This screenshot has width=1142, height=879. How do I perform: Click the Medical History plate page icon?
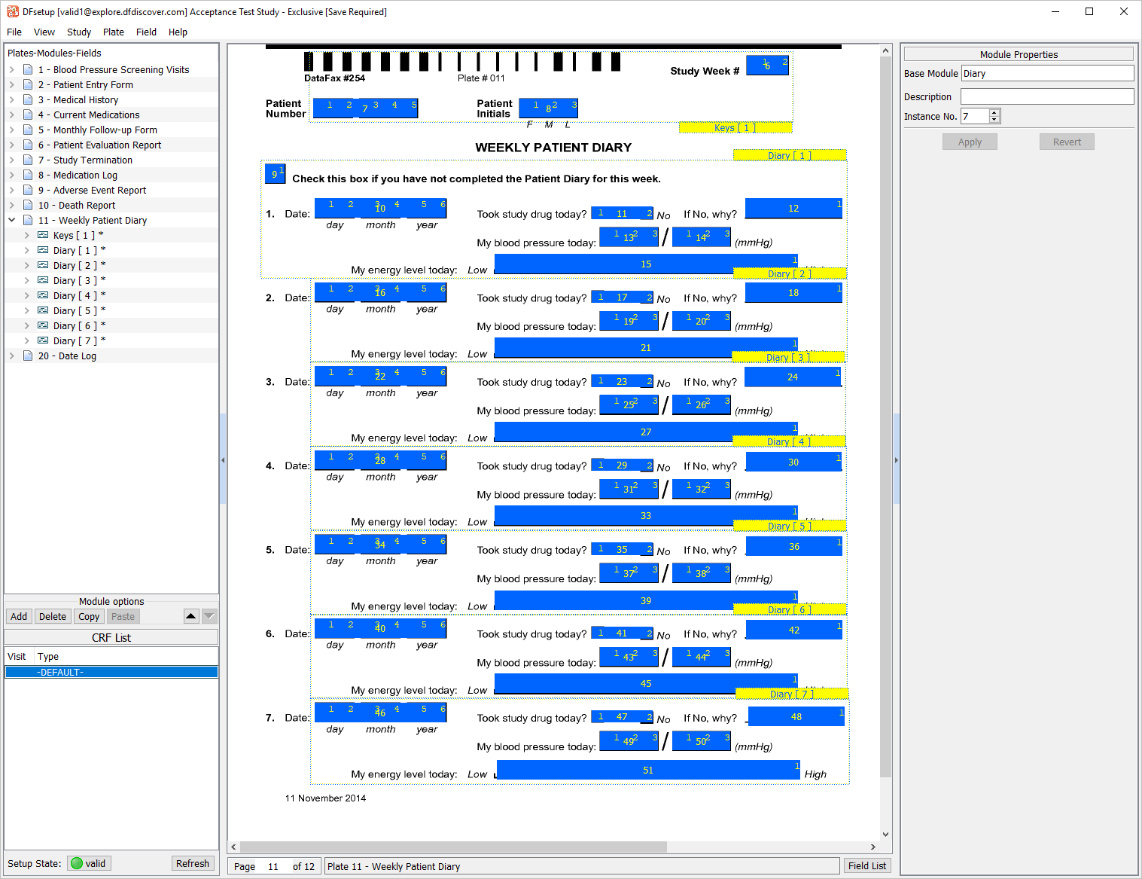pyautogui.click(x=28, y=99)
